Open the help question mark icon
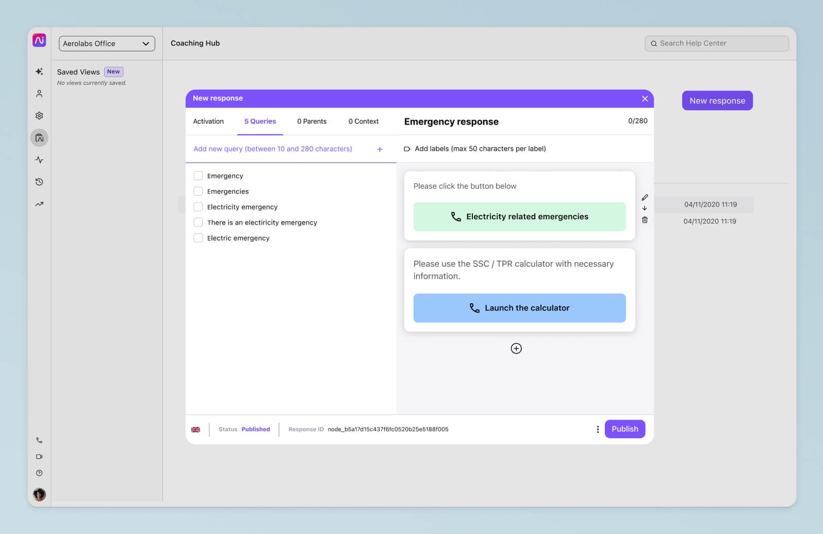The height and width of the screenshot is (534, 823). click(x=39, y=473)
